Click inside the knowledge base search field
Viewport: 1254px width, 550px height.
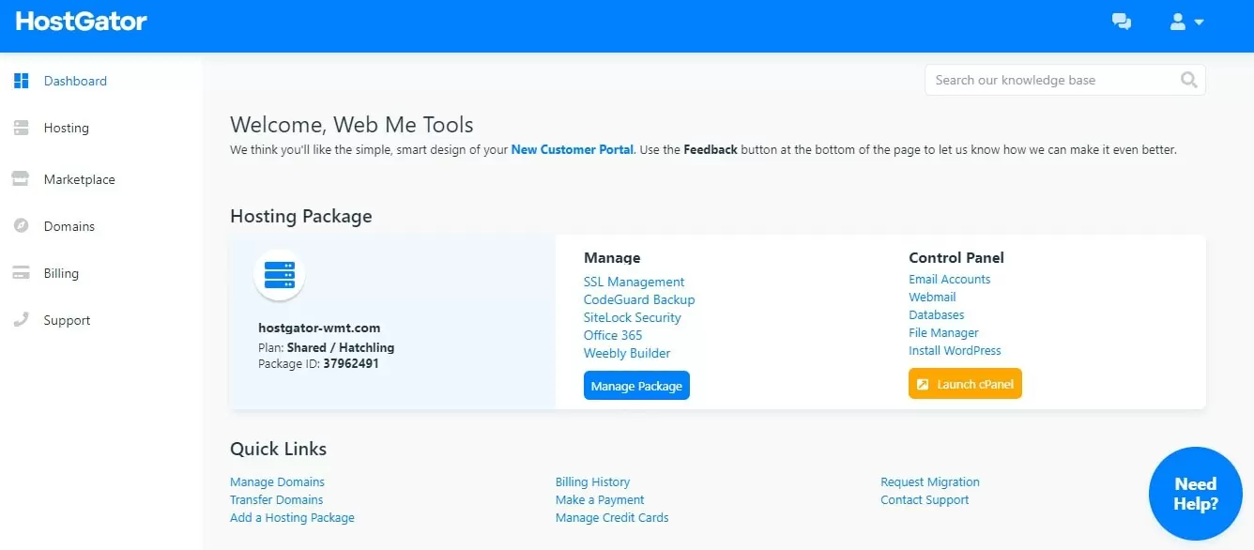pyautogui.click(x=1032, y=80)
